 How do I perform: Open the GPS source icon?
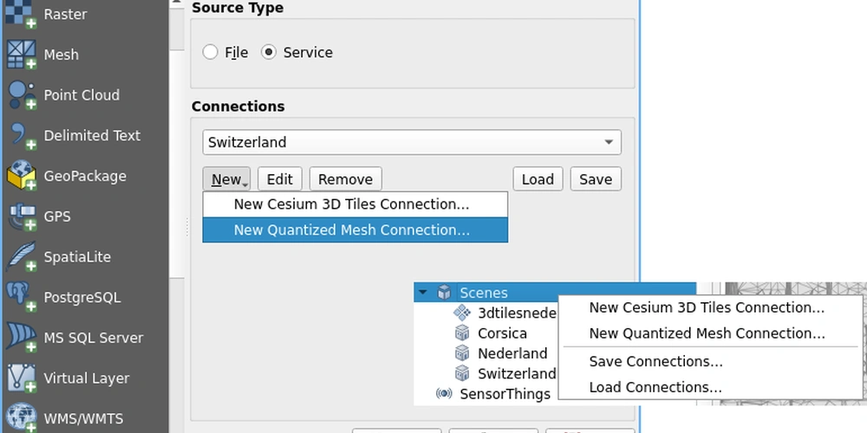(22, 216)
